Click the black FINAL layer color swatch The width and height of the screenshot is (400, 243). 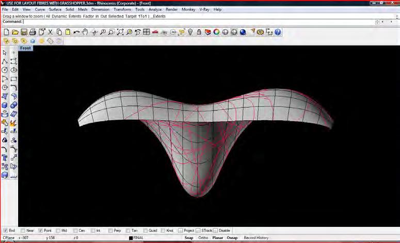point(132,238)
